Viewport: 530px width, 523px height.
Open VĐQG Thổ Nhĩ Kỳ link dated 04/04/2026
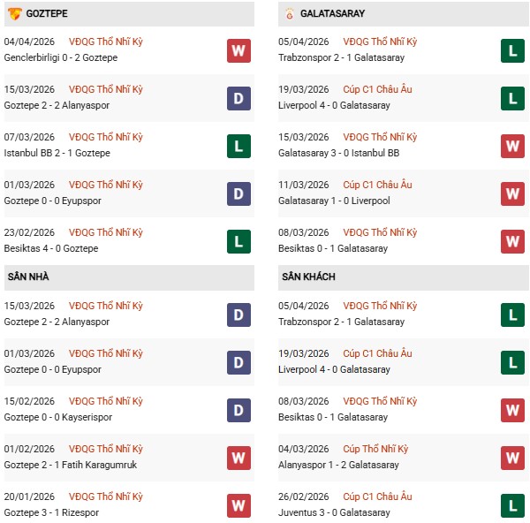click(106, 42)
